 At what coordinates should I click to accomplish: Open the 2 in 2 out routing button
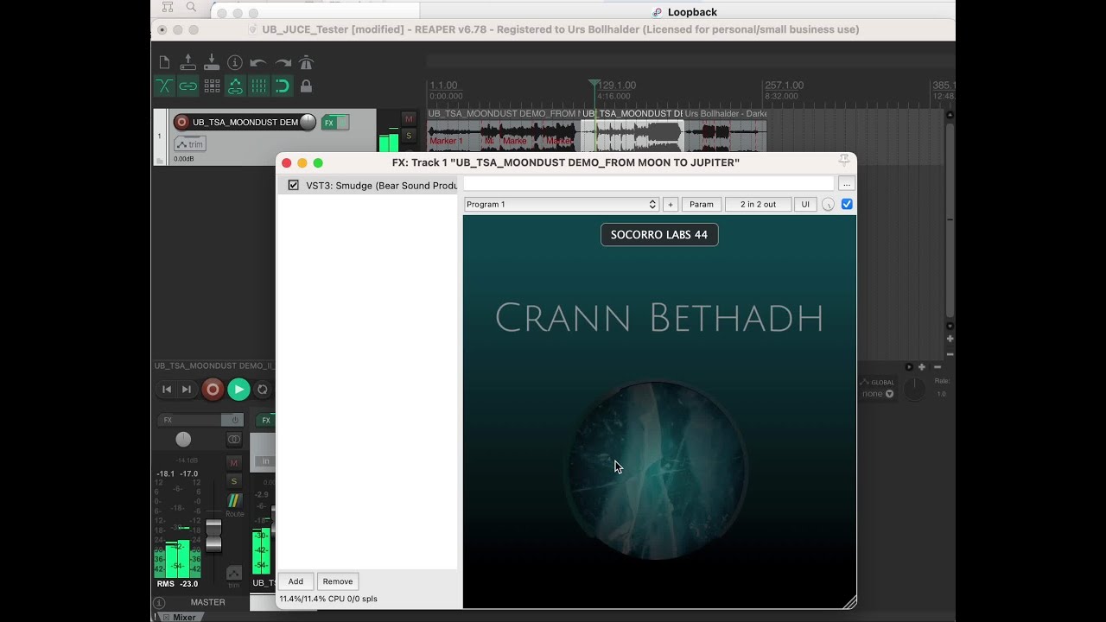coord(758,205)
